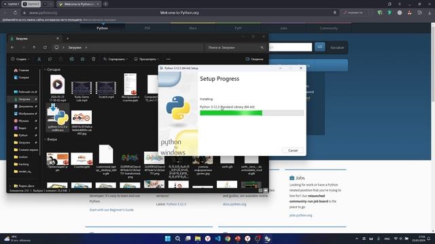The width and height of the screenshot is (435, 244).
Task: Open Windows taskbar Search
Action: [178, 239]
